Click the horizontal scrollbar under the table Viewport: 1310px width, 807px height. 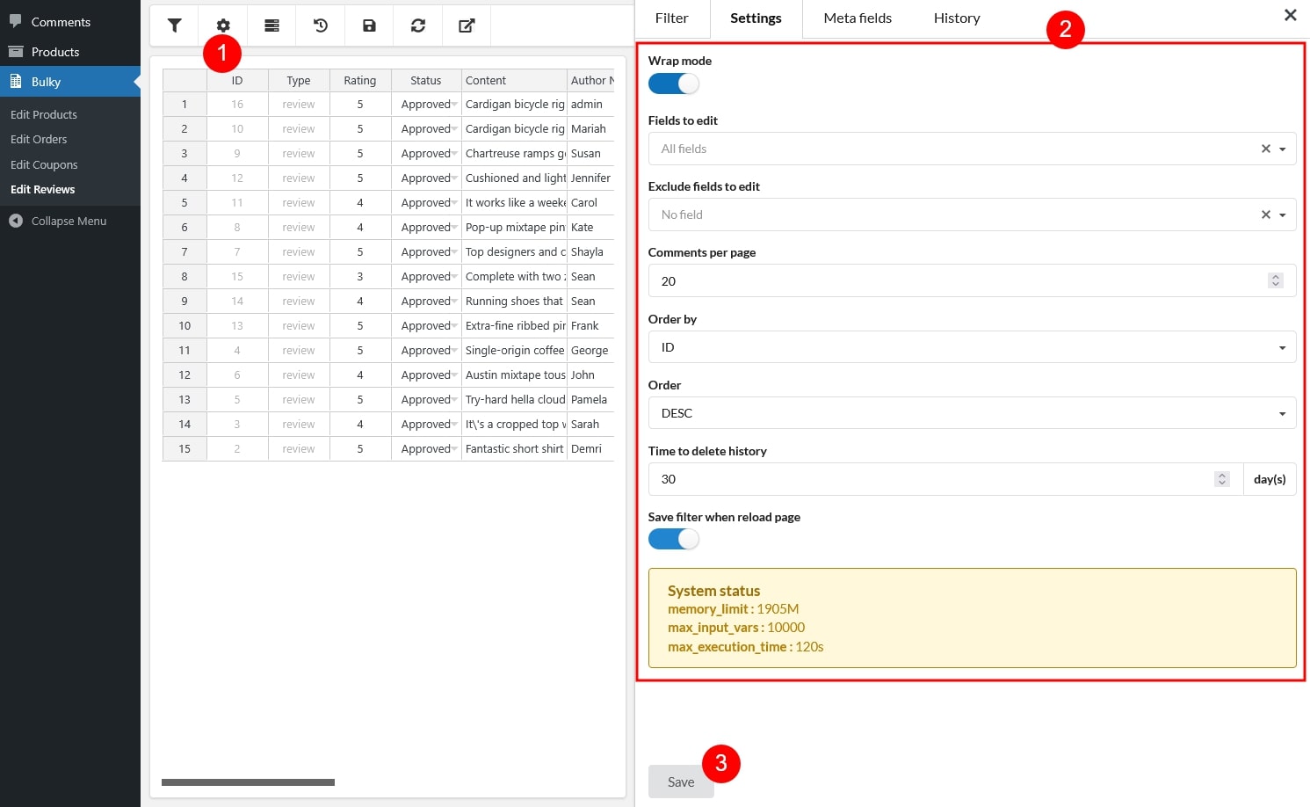(248, 782)
